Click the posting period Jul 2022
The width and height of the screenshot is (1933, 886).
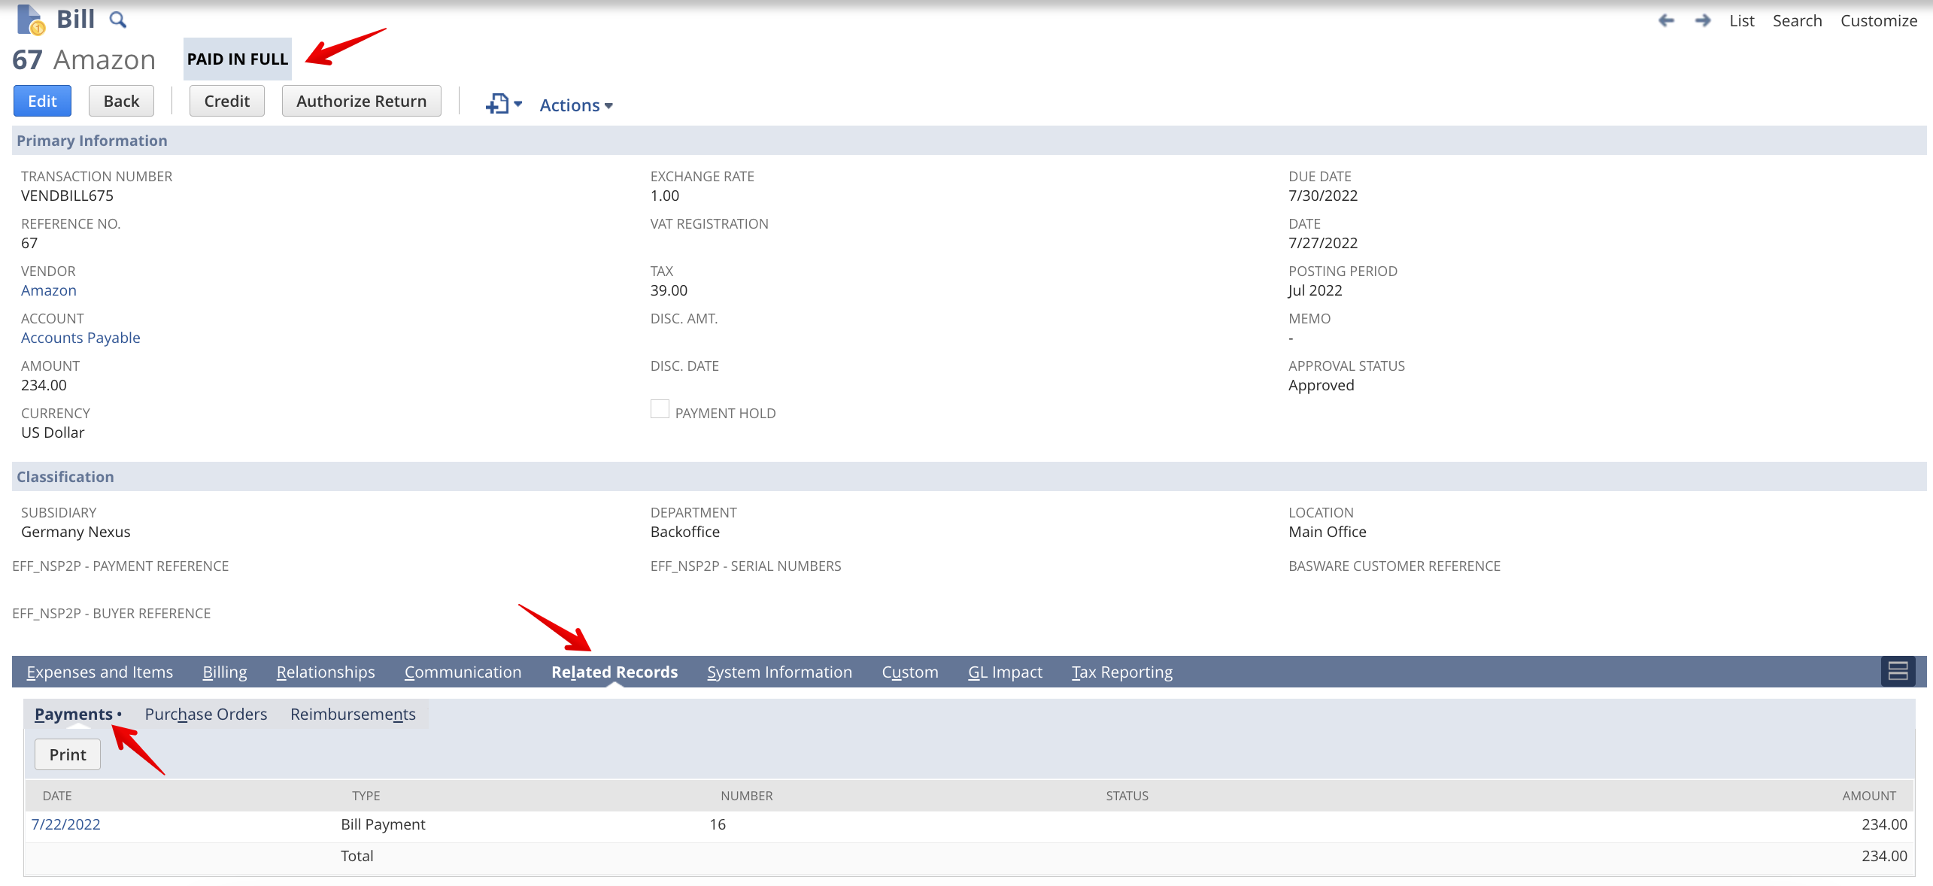pyautogui.click(x=1315, y=290)
